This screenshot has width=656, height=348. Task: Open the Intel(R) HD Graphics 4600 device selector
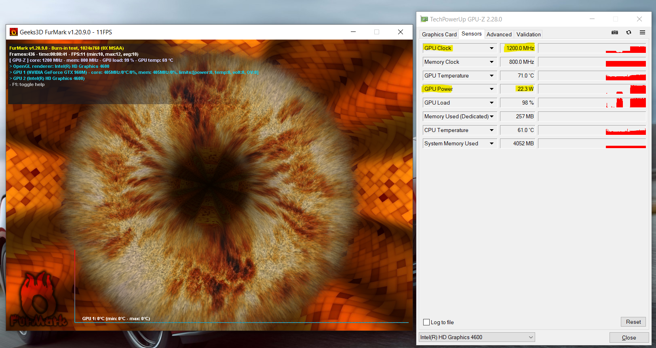click(477, 337)
